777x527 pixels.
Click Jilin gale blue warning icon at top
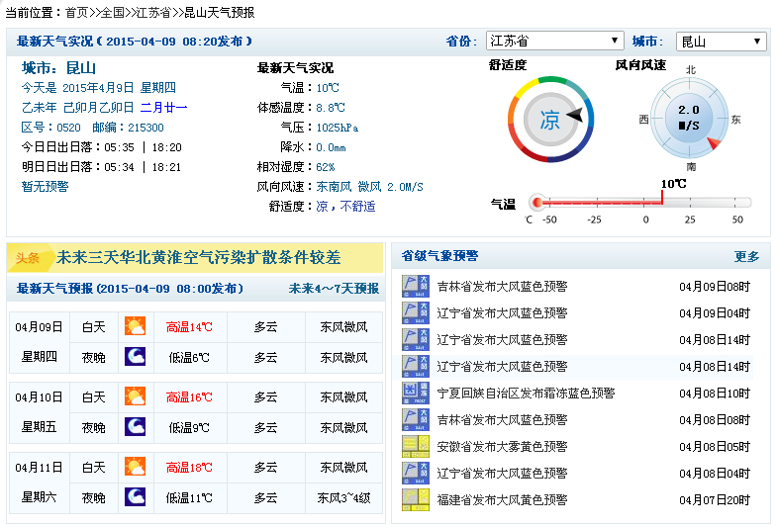pyautogui.click(x=416, y=287)
